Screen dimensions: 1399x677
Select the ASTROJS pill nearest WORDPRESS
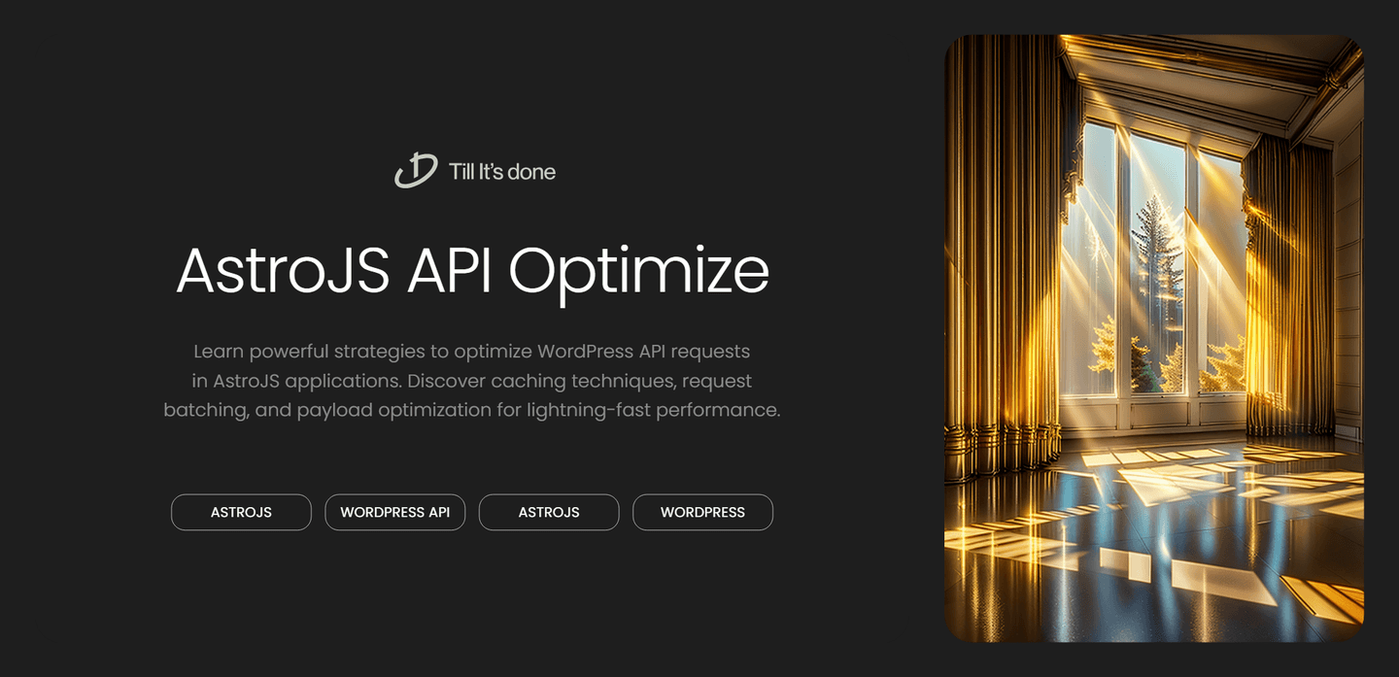point(549,512)
